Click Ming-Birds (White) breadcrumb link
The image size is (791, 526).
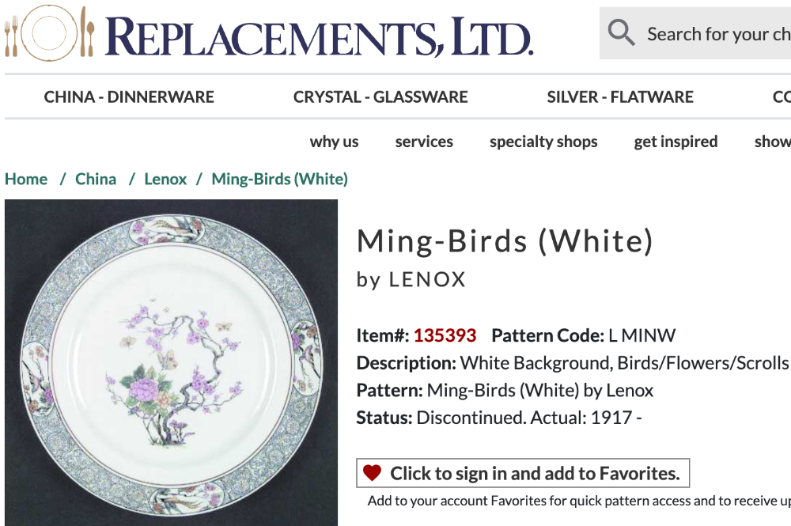(279, 179)
